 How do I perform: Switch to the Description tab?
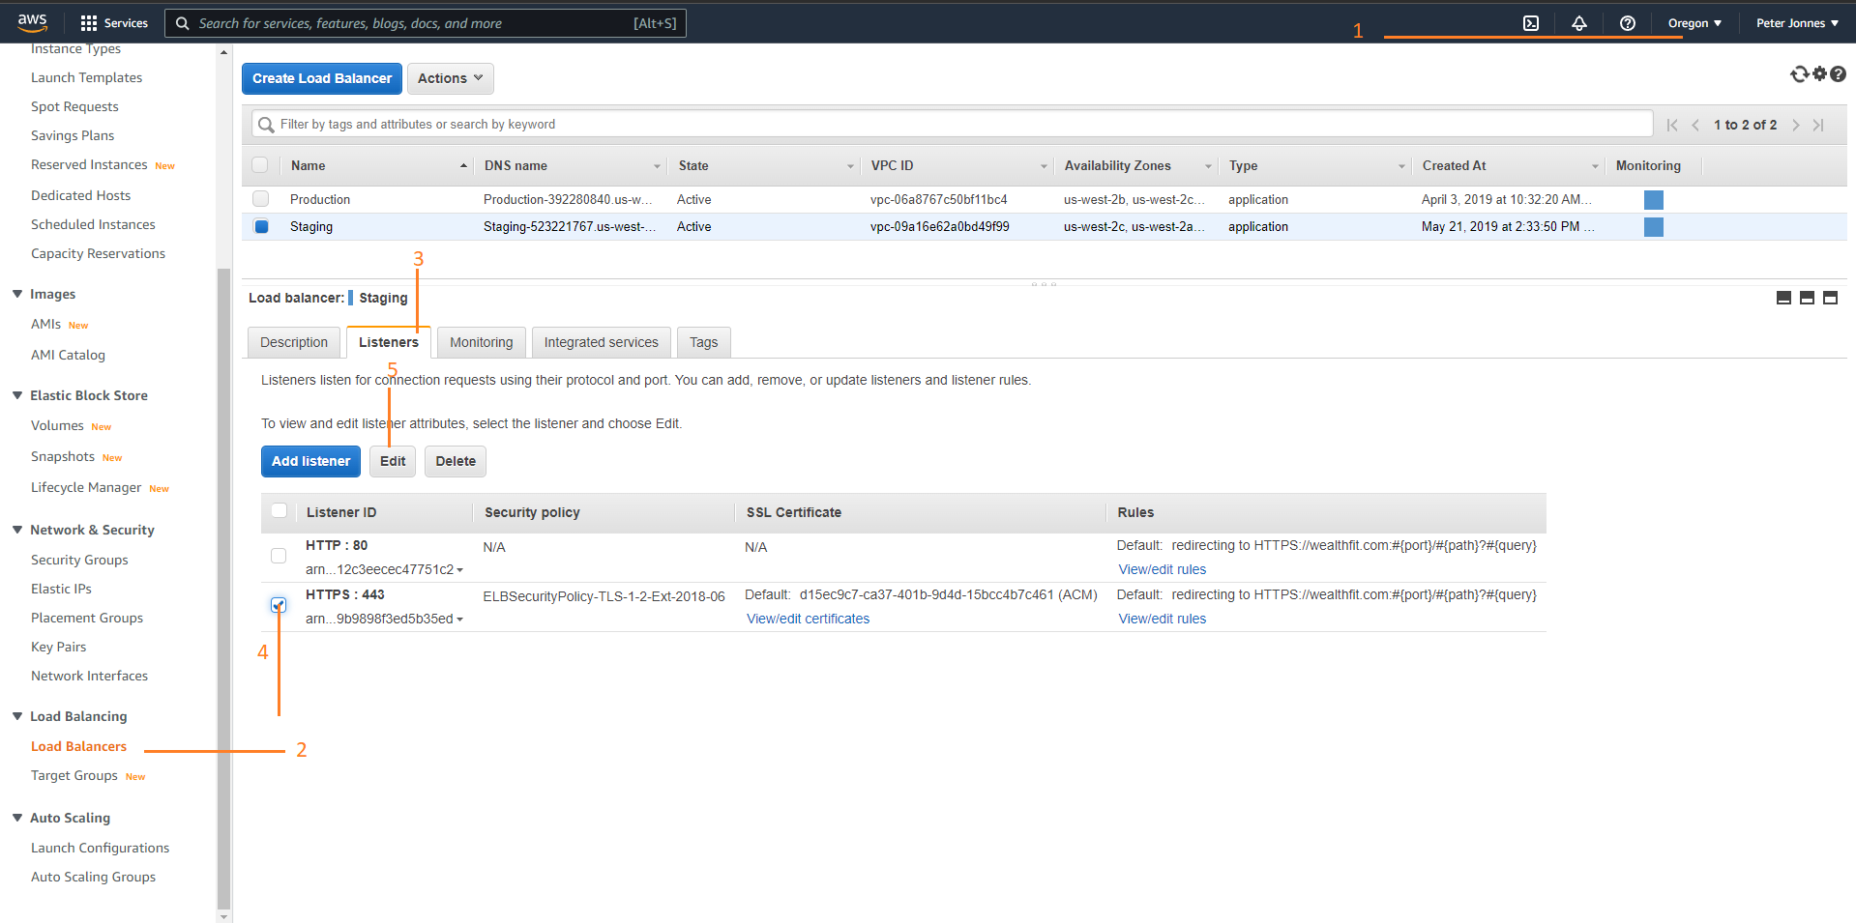click(x=294, y=342)
